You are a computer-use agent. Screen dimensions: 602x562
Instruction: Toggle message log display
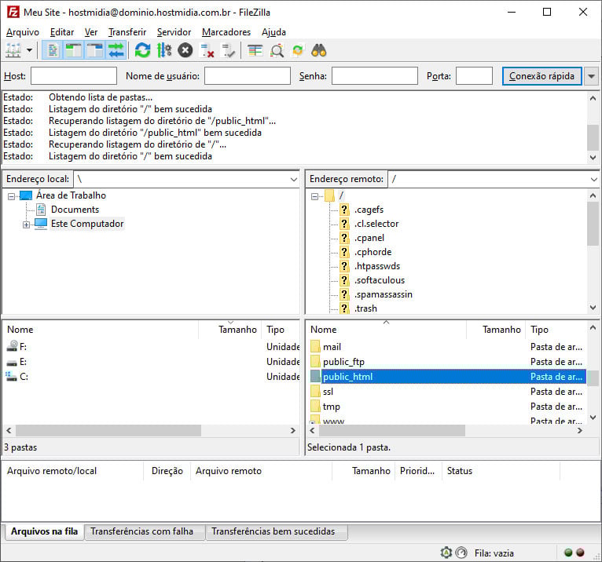tap(53, 50)
